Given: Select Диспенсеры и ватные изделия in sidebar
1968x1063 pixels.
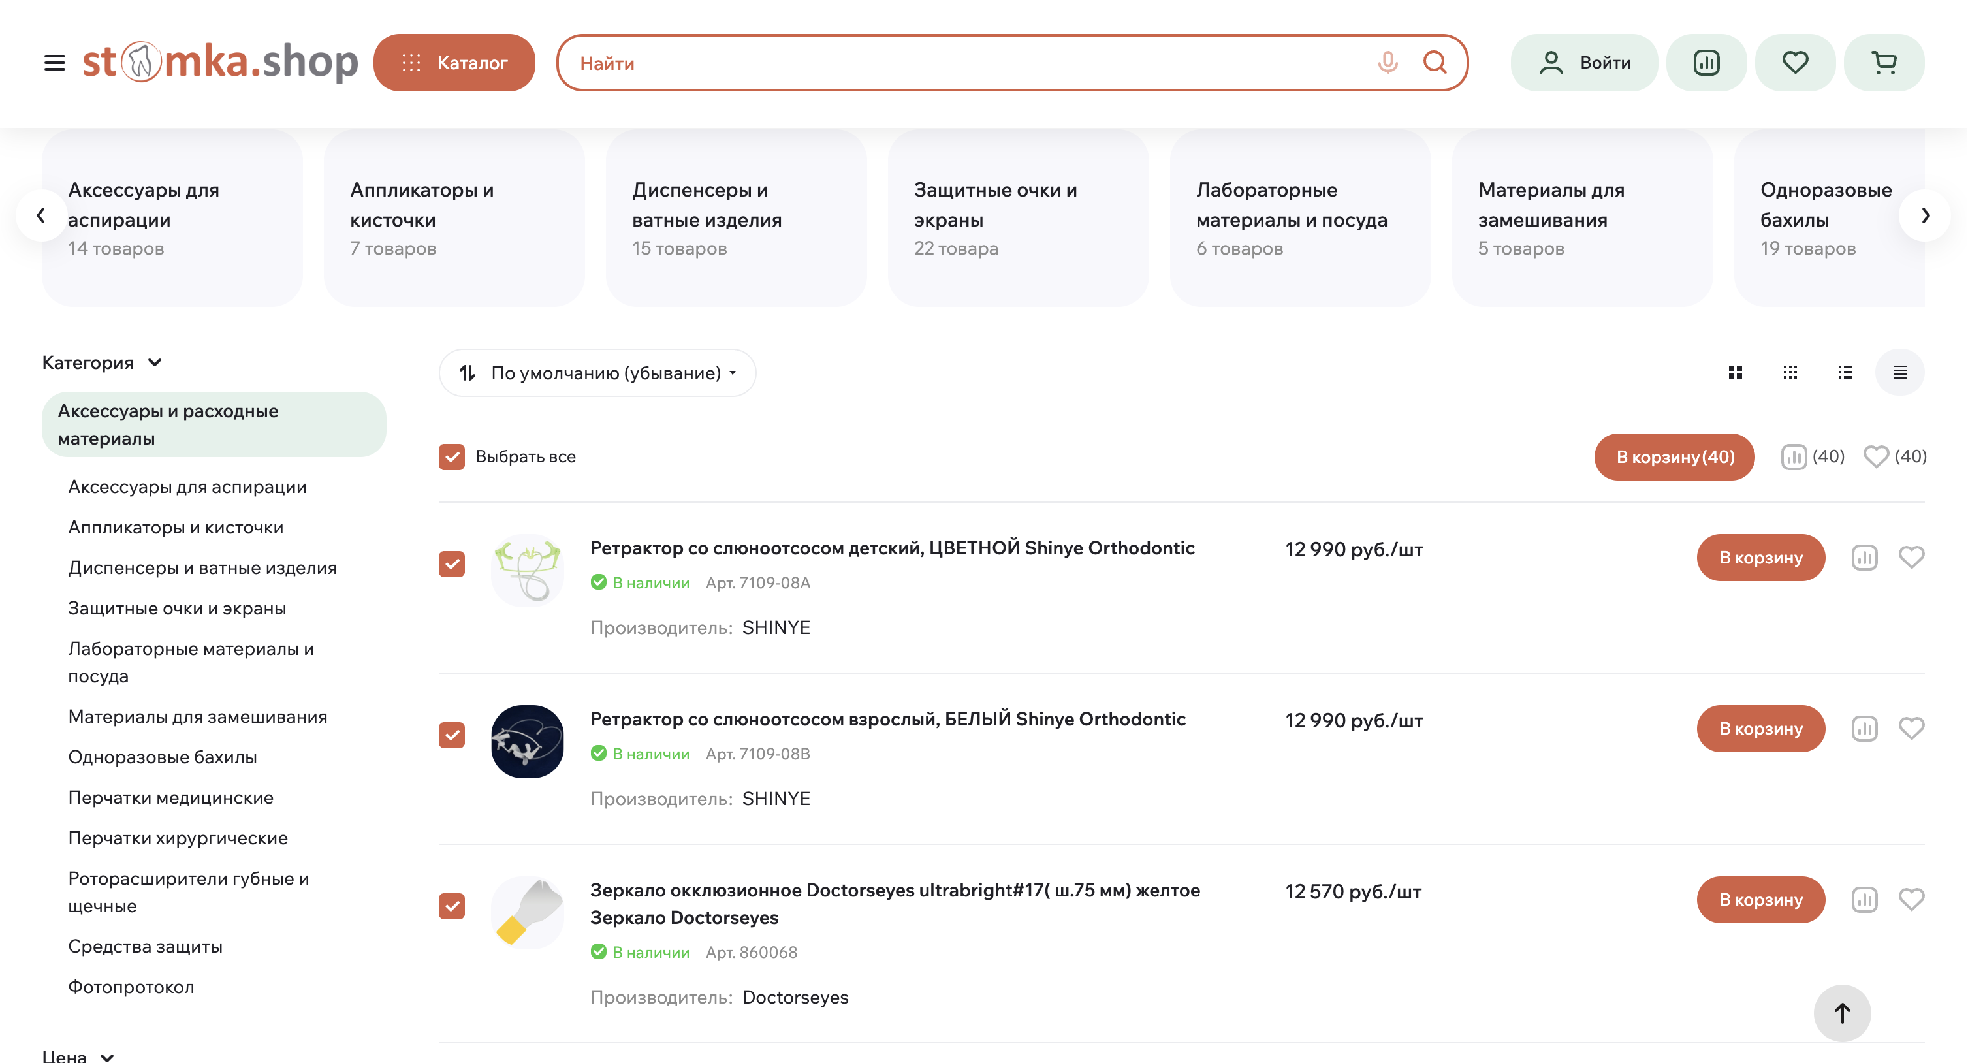Looking at the screenshot, I should [202, 568].
